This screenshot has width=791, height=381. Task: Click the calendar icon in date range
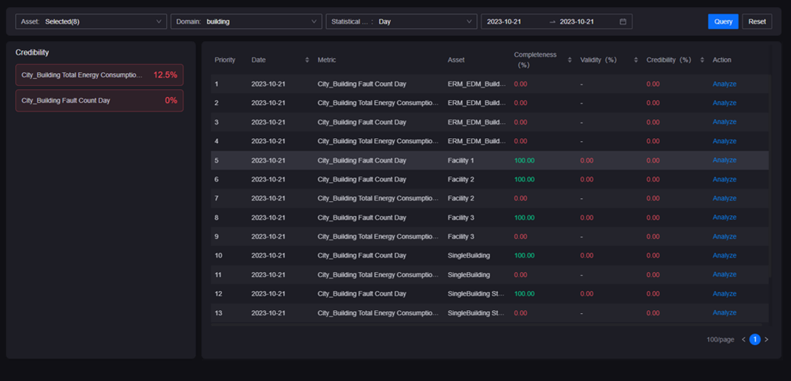click(623, 22)
